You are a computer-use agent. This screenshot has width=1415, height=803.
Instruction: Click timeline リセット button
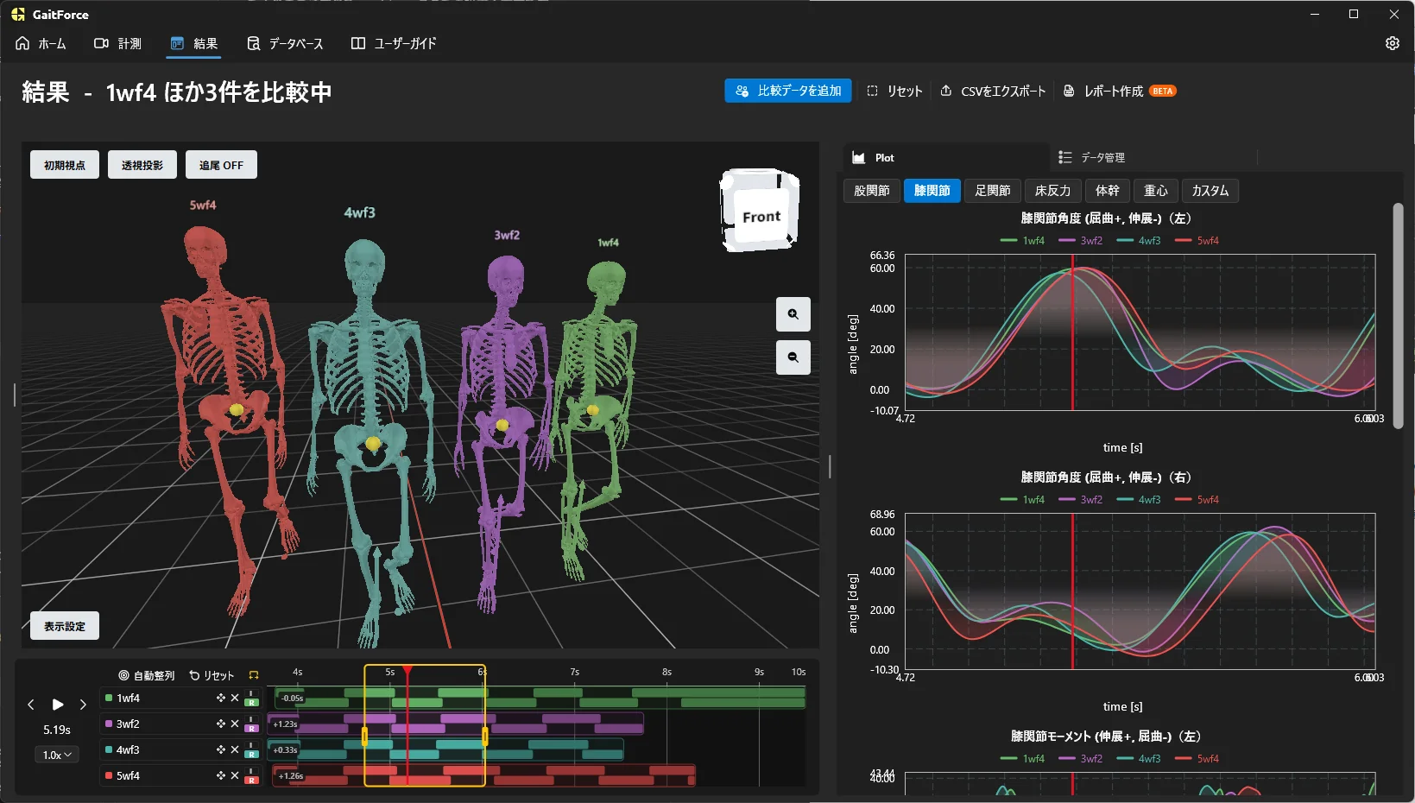click(212, 675)
